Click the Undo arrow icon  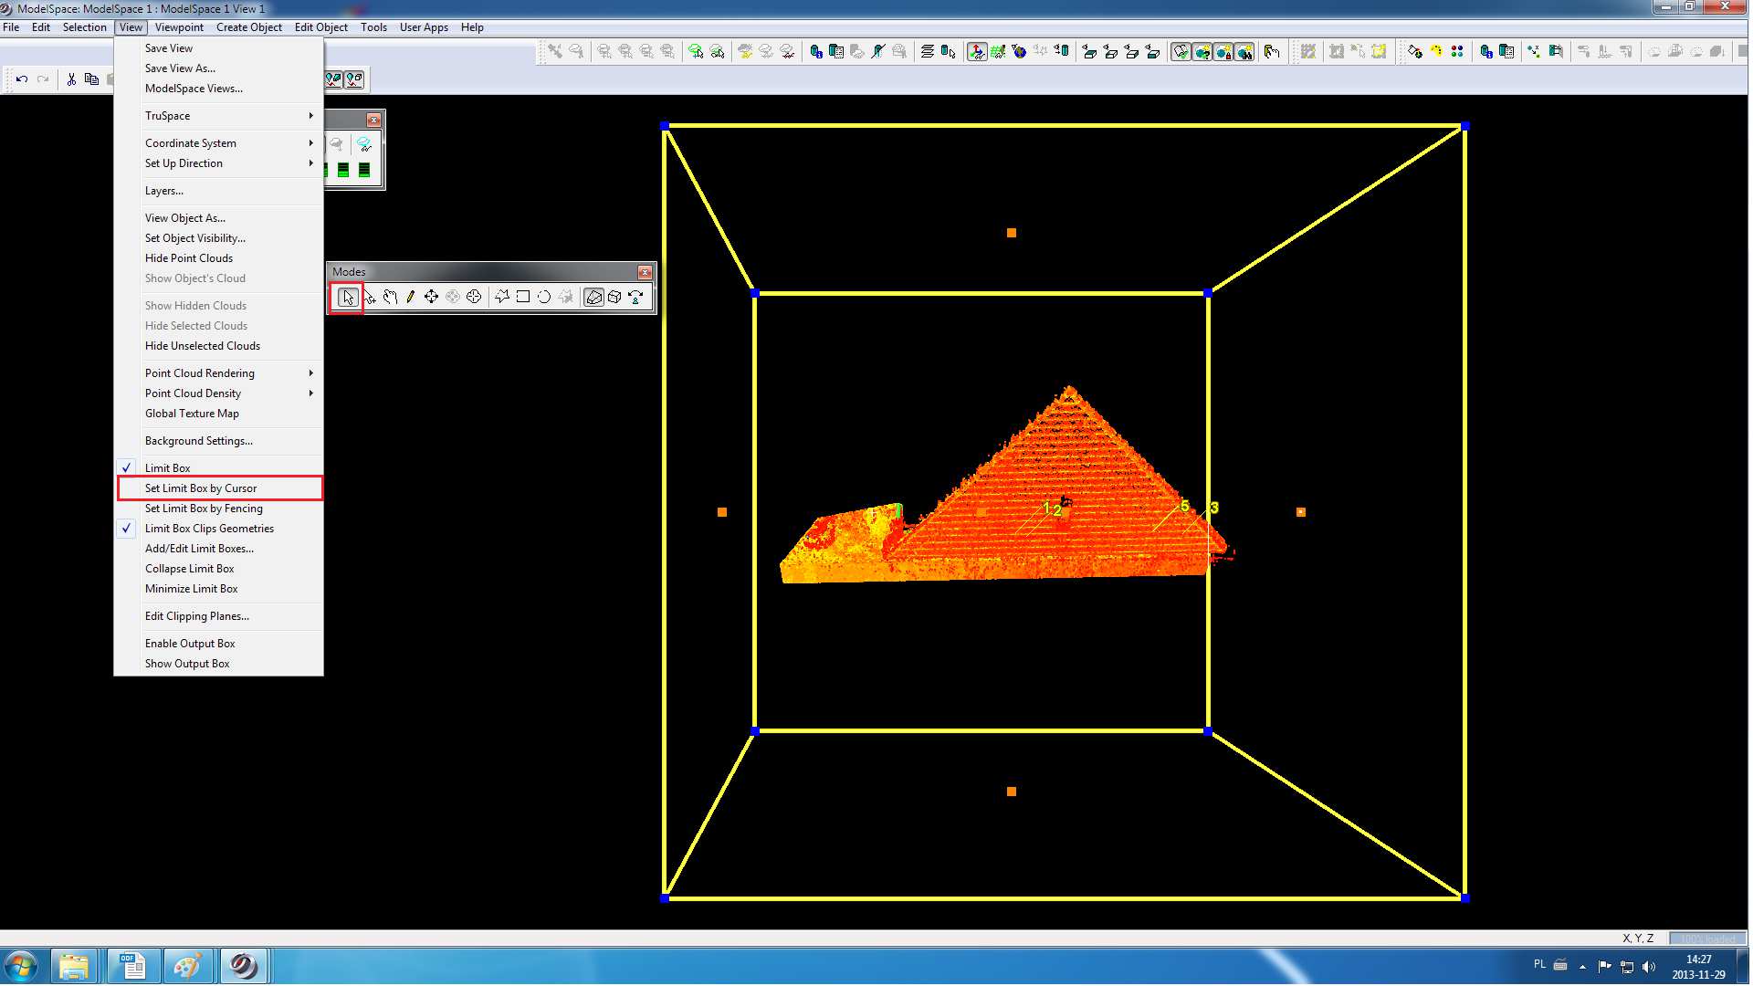click(x=22, y=79)
